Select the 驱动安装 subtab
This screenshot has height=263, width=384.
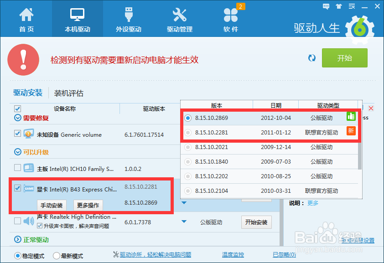coord(28,93)
